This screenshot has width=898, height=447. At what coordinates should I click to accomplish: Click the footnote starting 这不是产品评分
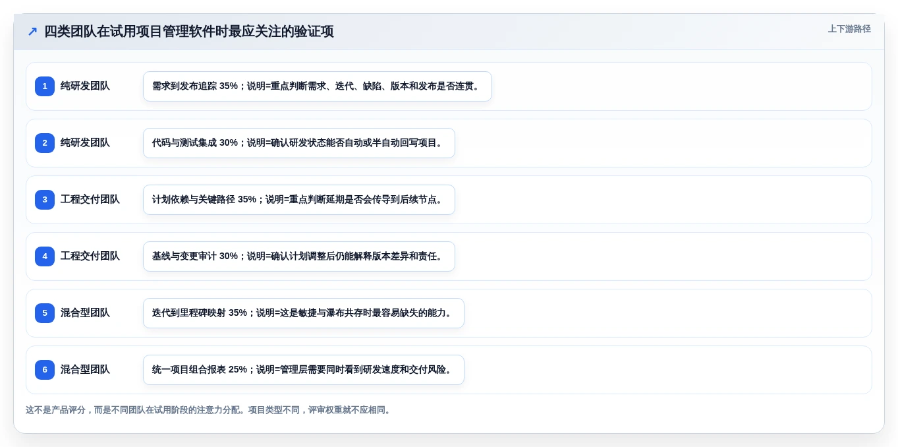[x=210, y=410]
